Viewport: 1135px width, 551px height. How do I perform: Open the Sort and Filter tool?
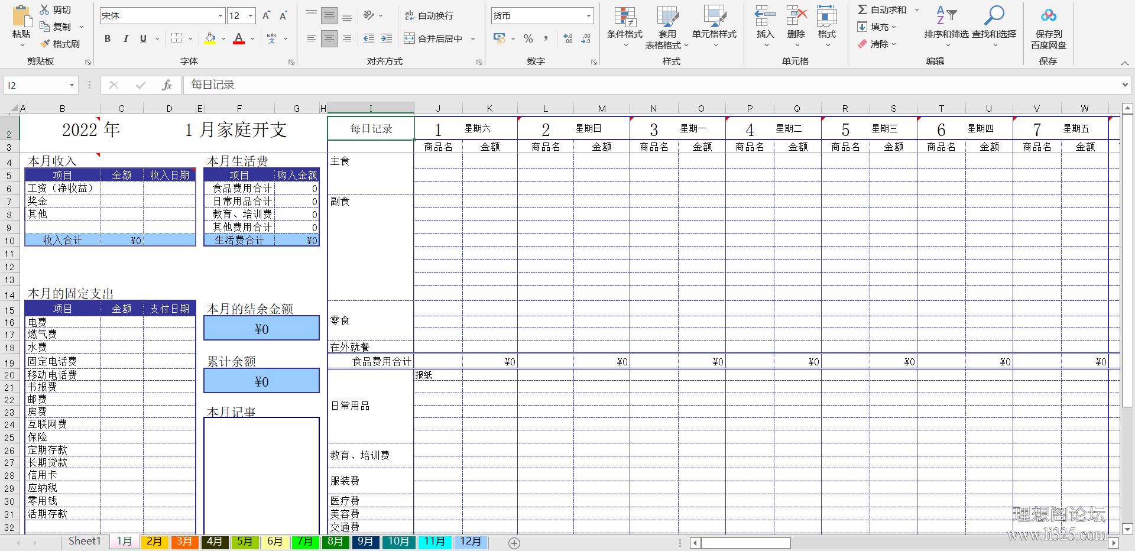click(946, 18)
